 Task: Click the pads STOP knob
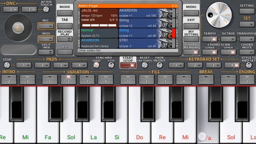(7, 65)
